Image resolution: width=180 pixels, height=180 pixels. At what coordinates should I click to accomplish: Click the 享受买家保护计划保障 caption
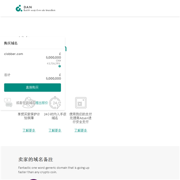[x=29, y=116]
